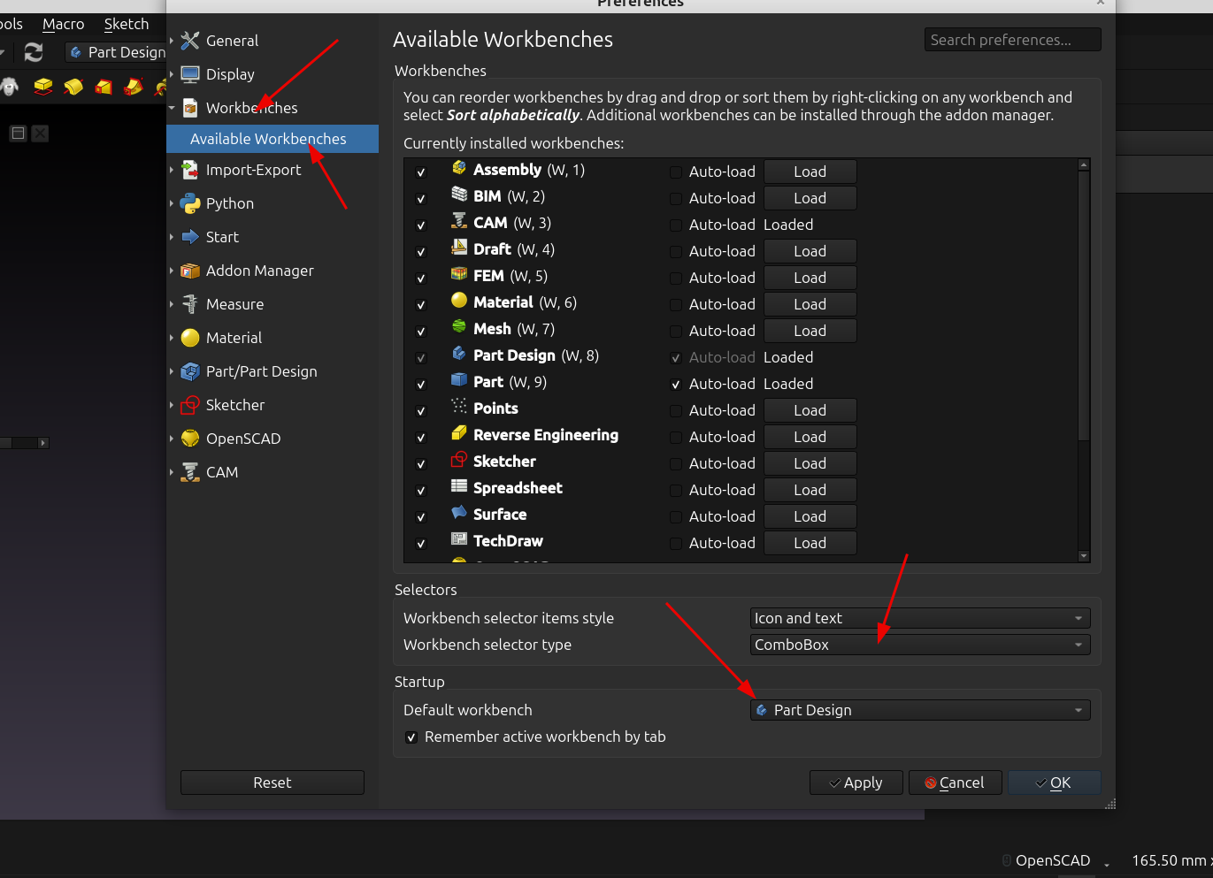Viewport: 1213px width, 878px height.
Task: Select the Pad tool in main toolbar
Action: [43, 86]
